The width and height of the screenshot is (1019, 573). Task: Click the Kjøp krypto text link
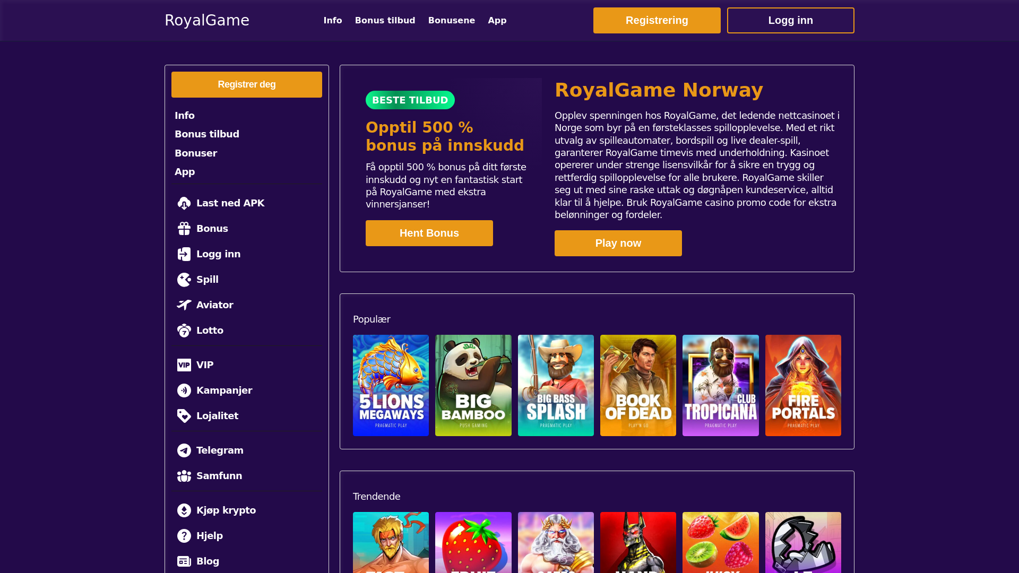tap(226, 510)
